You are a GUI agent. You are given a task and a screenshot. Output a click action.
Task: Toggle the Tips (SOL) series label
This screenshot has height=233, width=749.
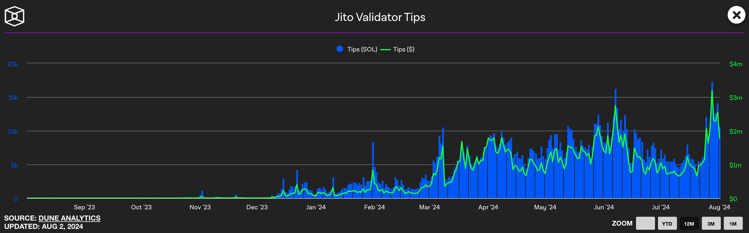point(362,49)
